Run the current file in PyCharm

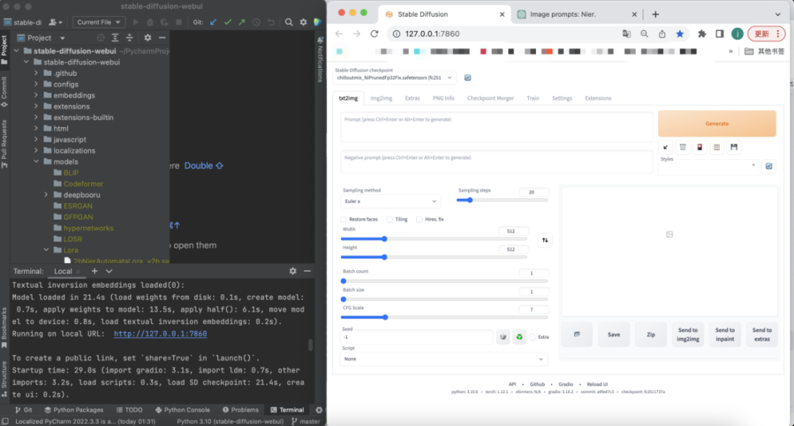click(135, 22)
